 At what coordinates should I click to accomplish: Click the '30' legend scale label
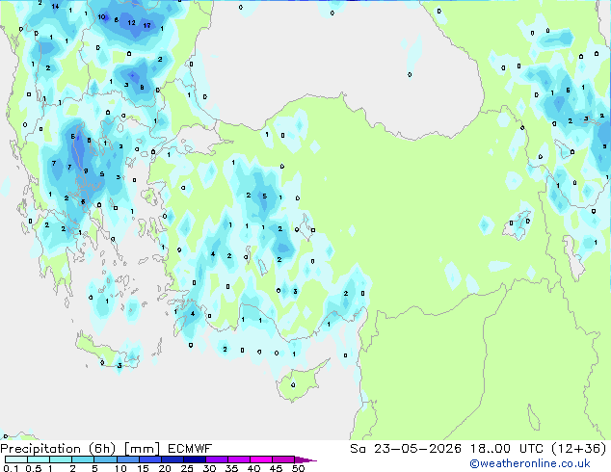pyautogui.click(x=209, y=468)
